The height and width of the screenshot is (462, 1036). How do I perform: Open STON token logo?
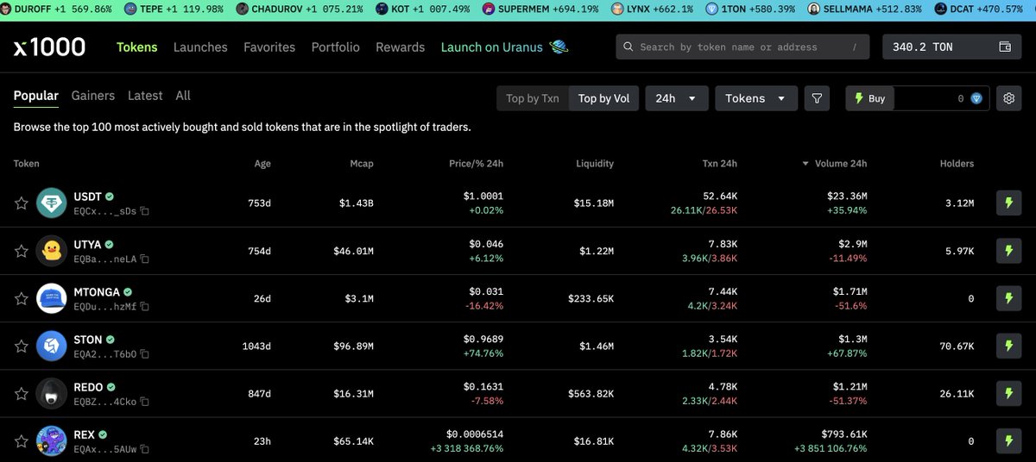tap(52, 346)
